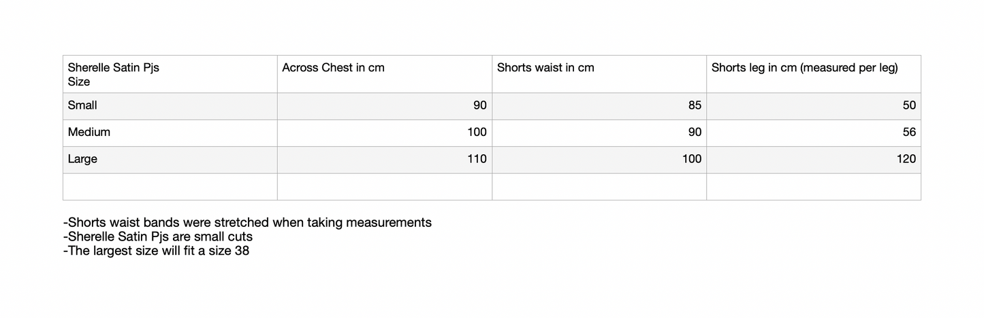Click the 'Large' size row label

pos(82,159)
